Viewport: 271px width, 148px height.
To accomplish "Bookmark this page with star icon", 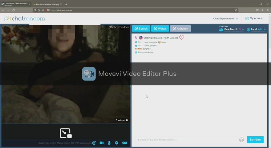I will click(236, 10).
